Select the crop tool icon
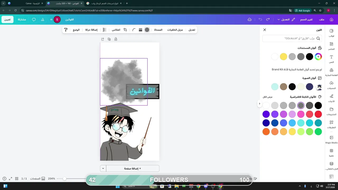The width and height of the screenshot is (338, 190). 125,30
